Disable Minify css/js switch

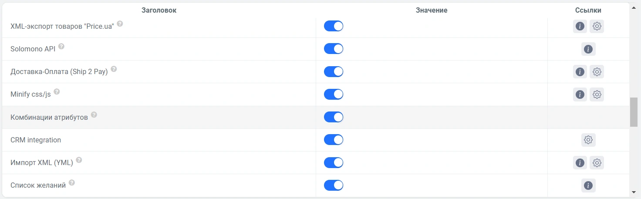click(x=334, y=94)
